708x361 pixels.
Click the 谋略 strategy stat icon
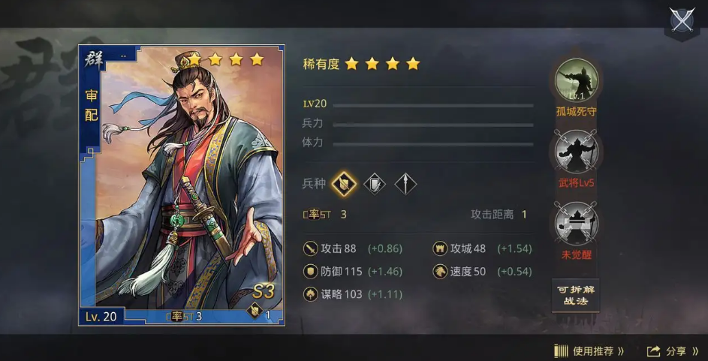tap(311, 294)
